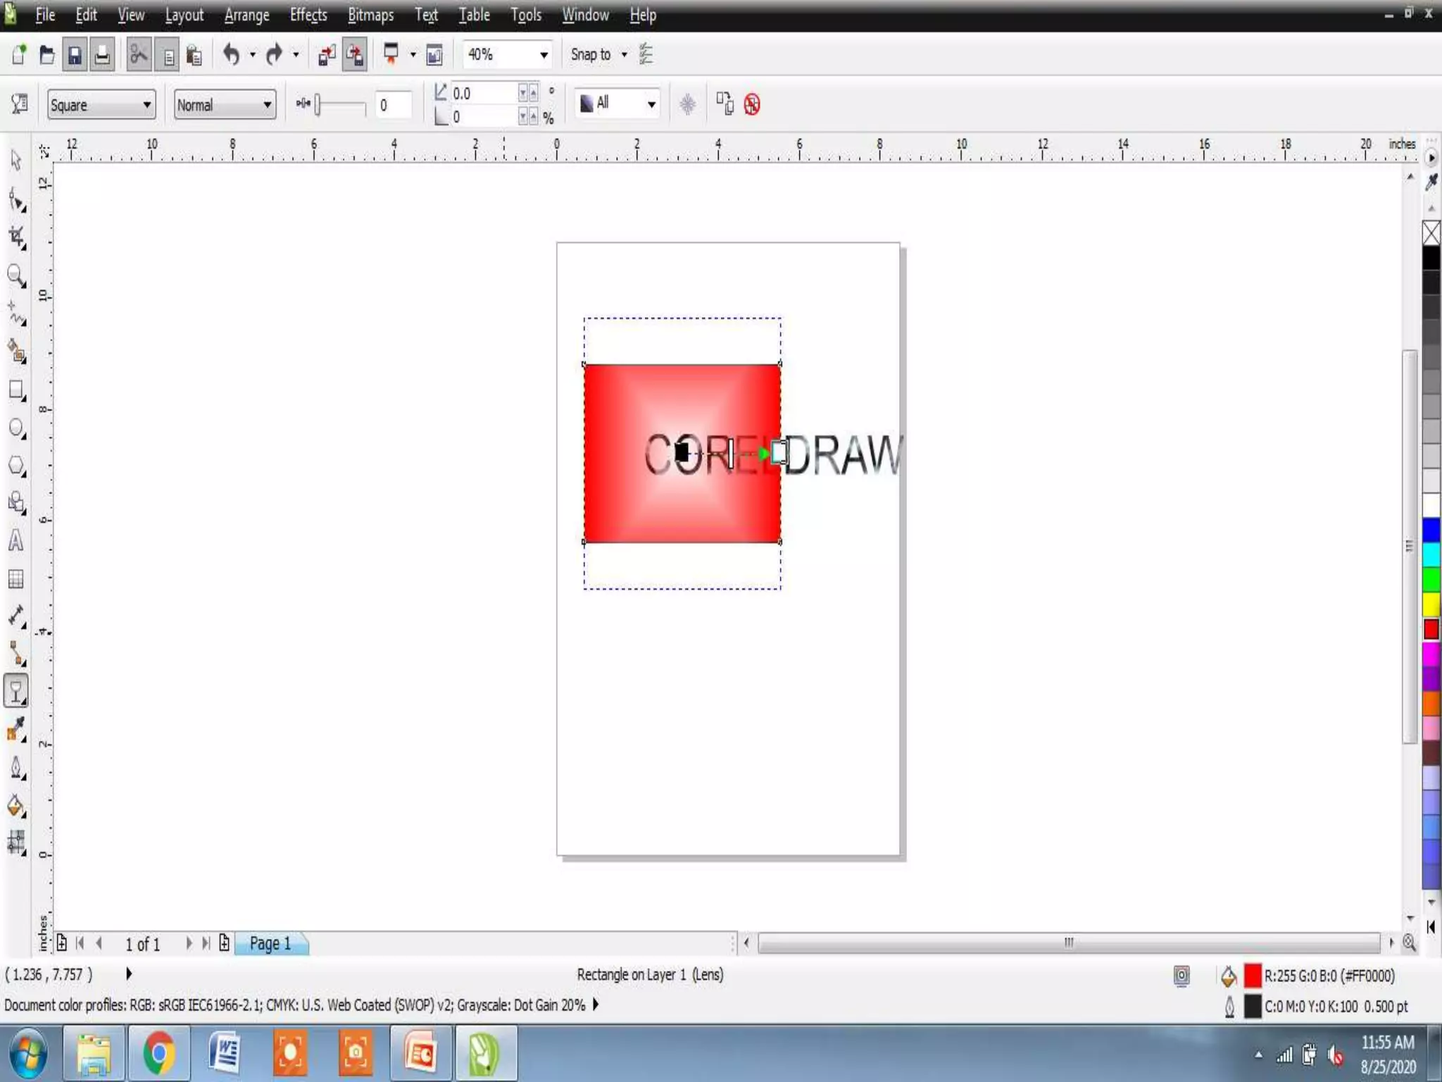
Task: Click Copy transparency properties icon
Action: pyautogui.click(x=725, y=104)
